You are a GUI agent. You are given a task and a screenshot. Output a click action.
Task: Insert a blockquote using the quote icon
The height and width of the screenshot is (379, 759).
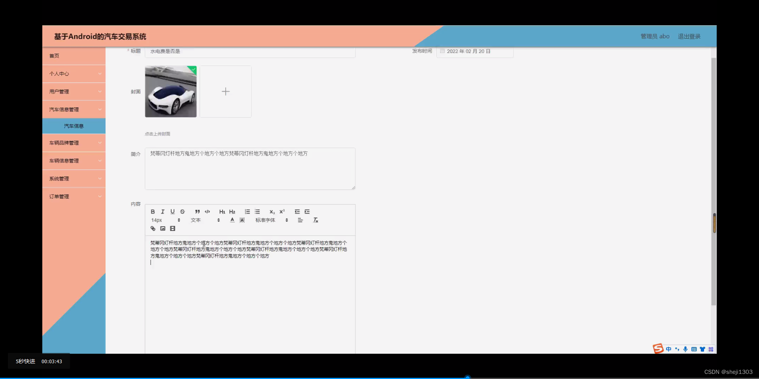197,212
